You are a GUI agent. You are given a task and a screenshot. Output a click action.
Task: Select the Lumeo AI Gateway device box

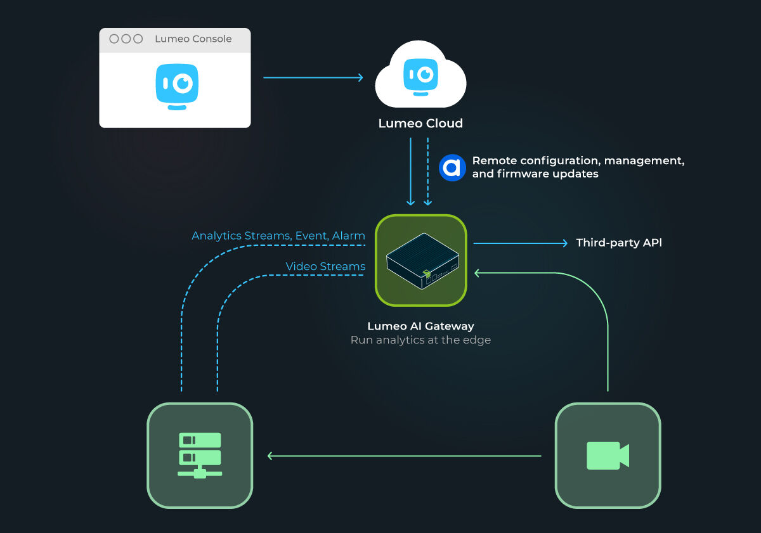click(x=421, y=260)
